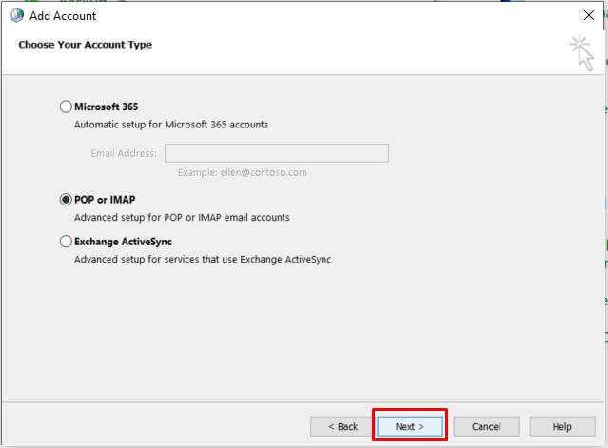Go to the next step with Next >

point(410,426)
